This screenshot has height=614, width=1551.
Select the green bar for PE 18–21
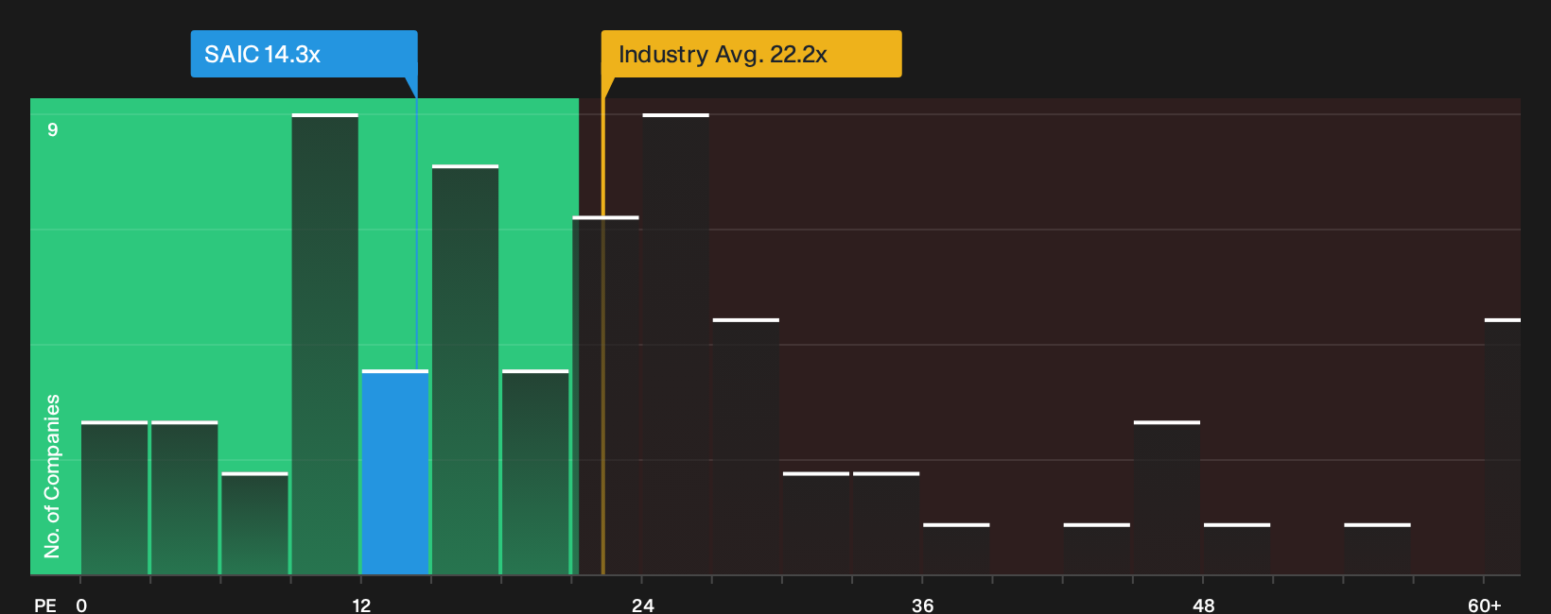pos(535,472)
